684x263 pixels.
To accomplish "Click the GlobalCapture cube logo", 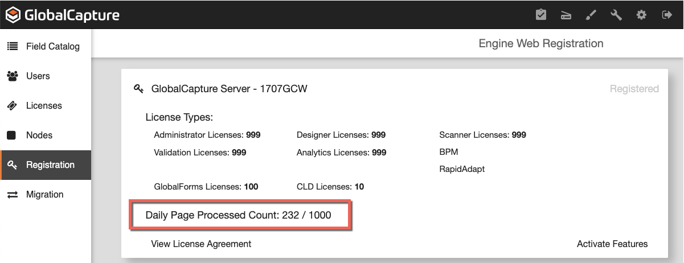I will [13, 15].
